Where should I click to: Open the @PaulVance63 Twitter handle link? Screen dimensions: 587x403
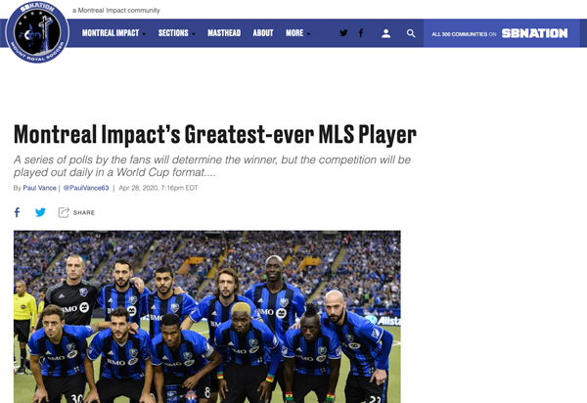(x=86, y=188)
